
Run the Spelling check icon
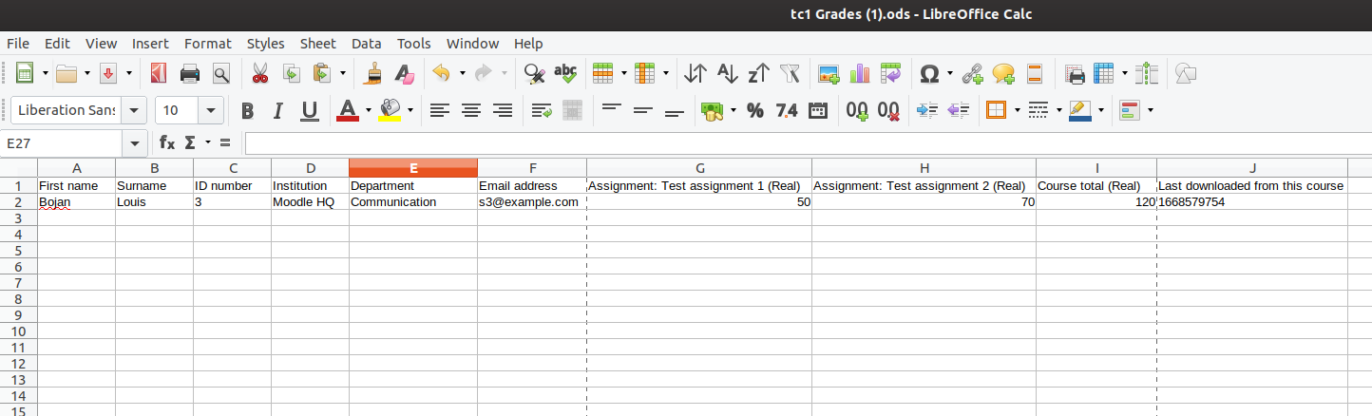tap(566, 73)
